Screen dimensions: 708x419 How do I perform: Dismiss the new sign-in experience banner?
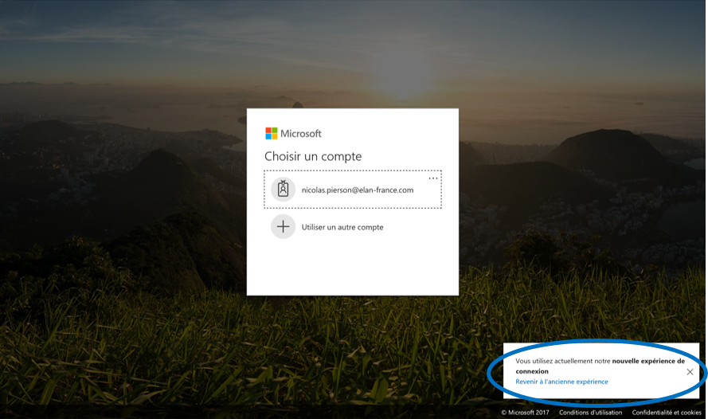690,371
